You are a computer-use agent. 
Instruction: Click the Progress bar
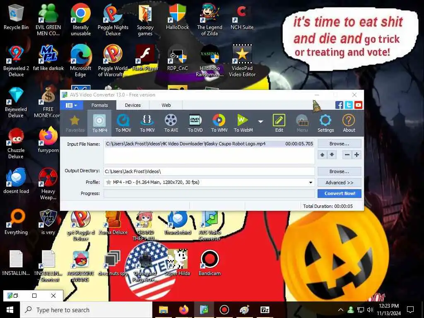pyautogui.click(x=209, y=194)
